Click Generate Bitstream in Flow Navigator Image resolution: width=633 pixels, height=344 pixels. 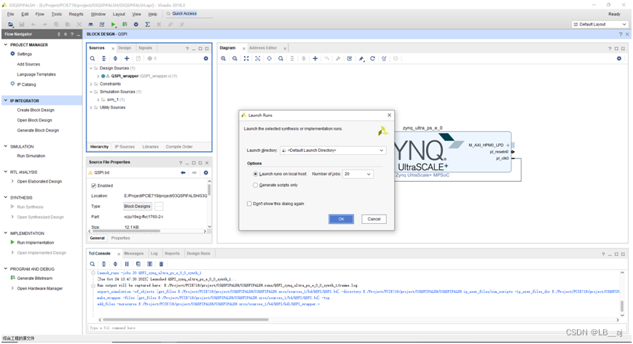(x=35, y=279)
